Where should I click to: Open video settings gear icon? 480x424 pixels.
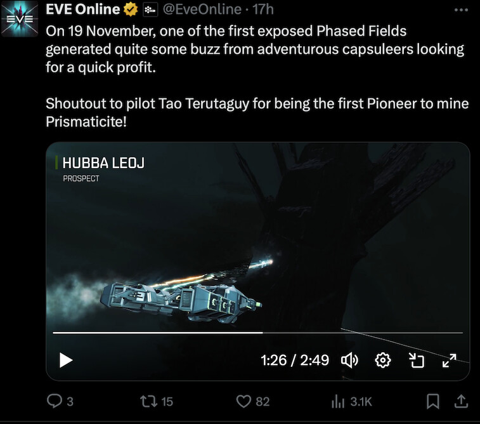coord(382,360)
